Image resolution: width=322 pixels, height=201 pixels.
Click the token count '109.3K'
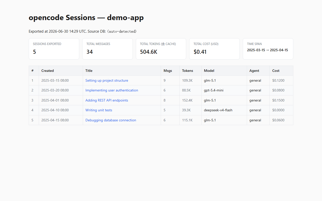coord(187,80)
